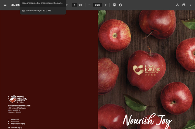This screenshot has width=195, height=129.
Task: Click the white Home Nursing Foundation logo
Action: 18,99
